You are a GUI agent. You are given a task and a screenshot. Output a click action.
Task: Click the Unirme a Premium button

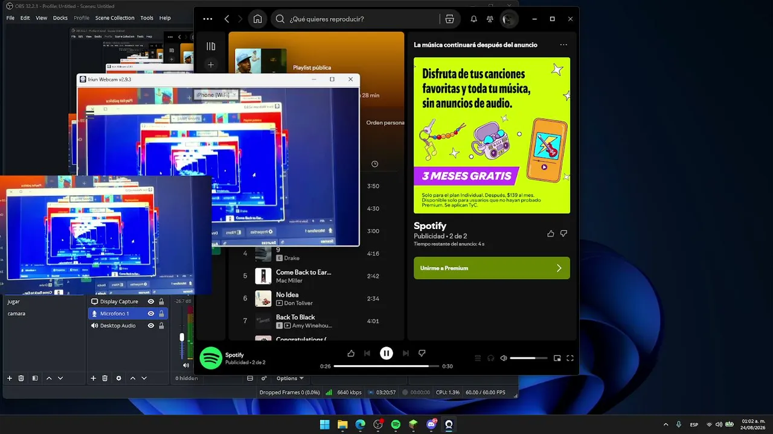point(492,268)
